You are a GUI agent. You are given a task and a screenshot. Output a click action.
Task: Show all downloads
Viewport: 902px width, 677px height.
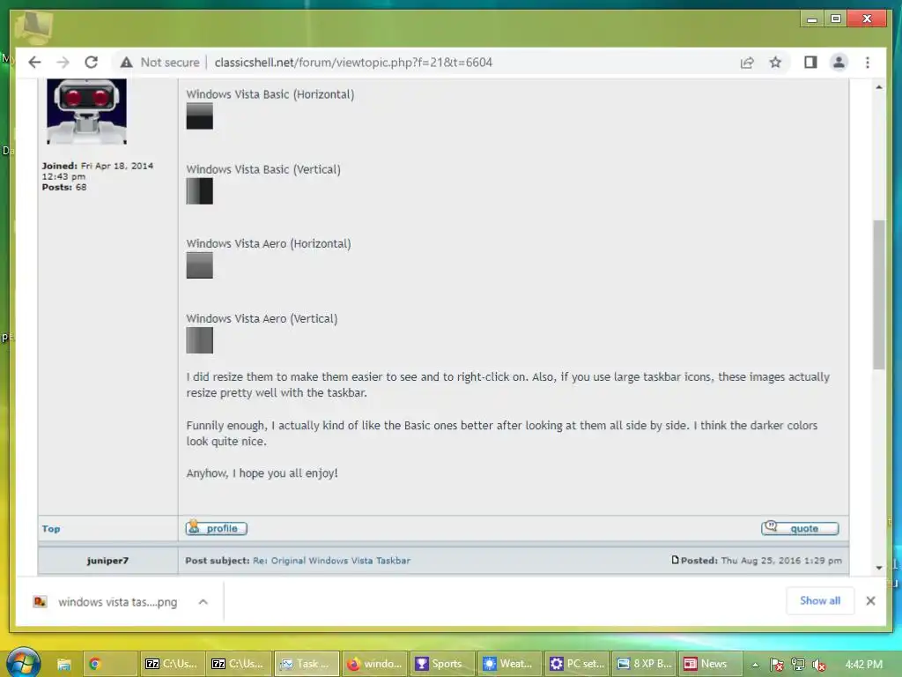pyautogui.click(x=820, y=600)
